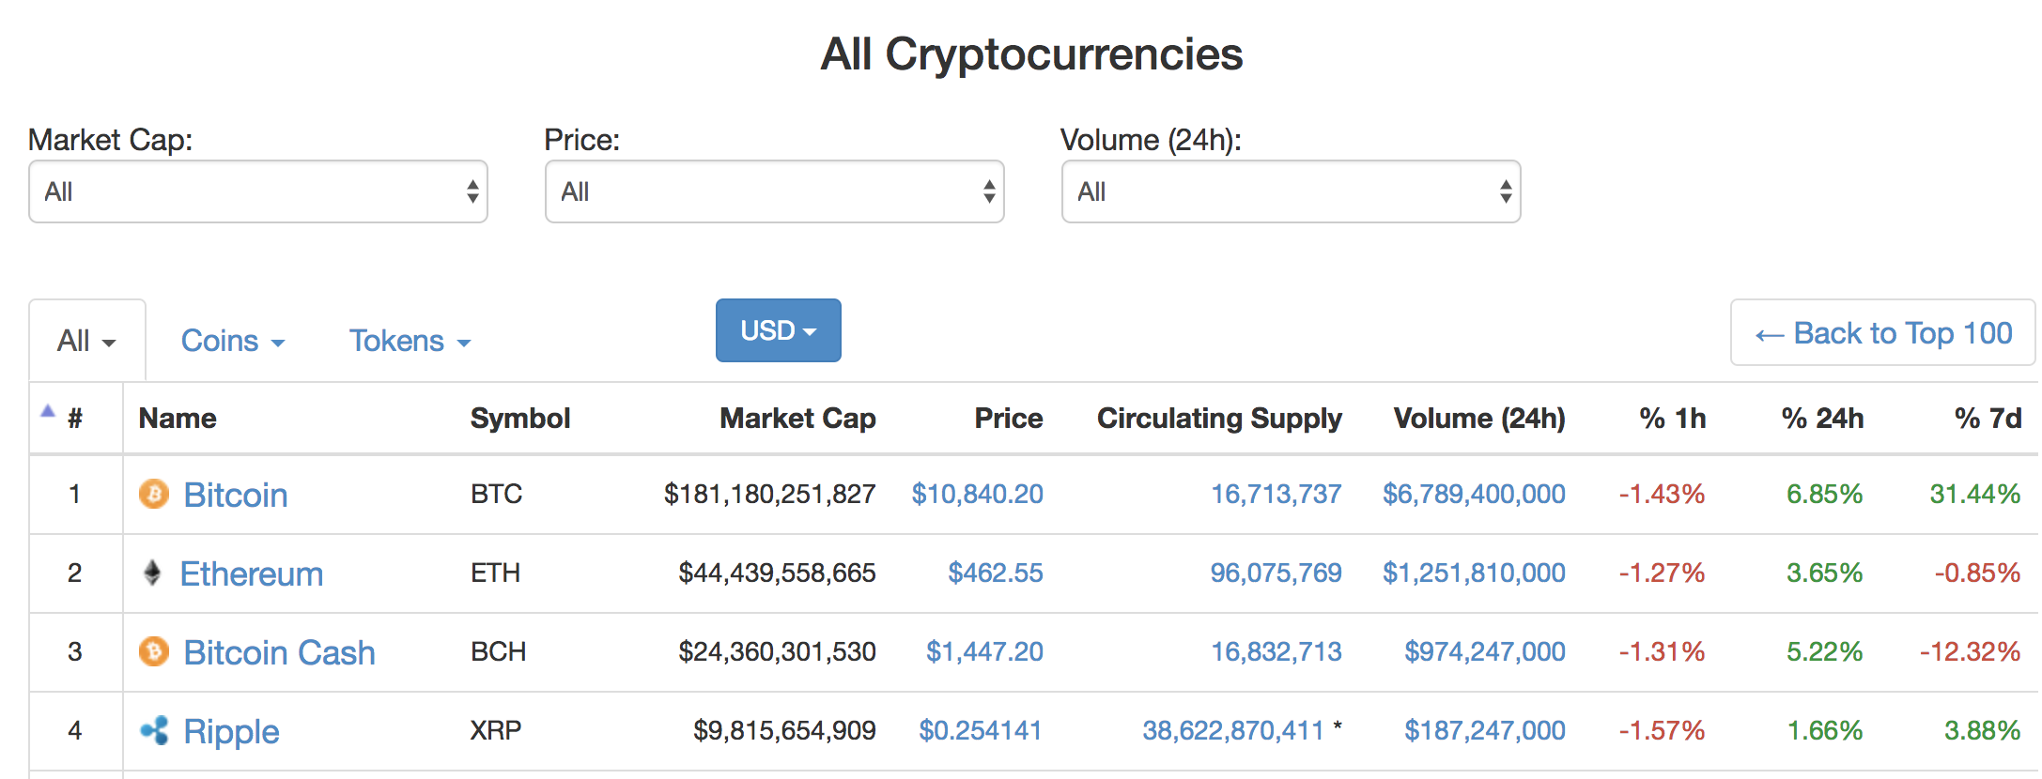This screenshot has width=2042, height=779.
Task: Click the All Cryptocurrencies heading
Action: point(1031,54)
